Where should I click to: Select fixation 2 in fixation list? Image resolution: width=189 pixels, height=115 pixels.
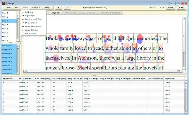[x=9, y=46]
